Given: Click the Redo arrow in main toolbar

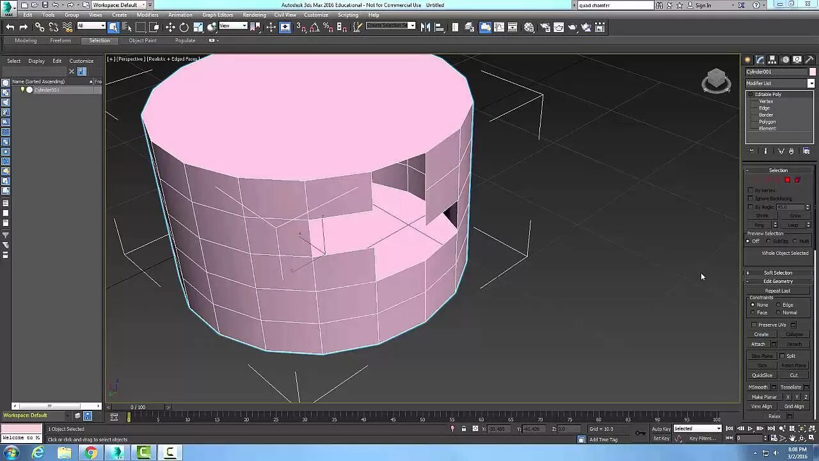Looking at the screenshot, I should coord(24,27).
